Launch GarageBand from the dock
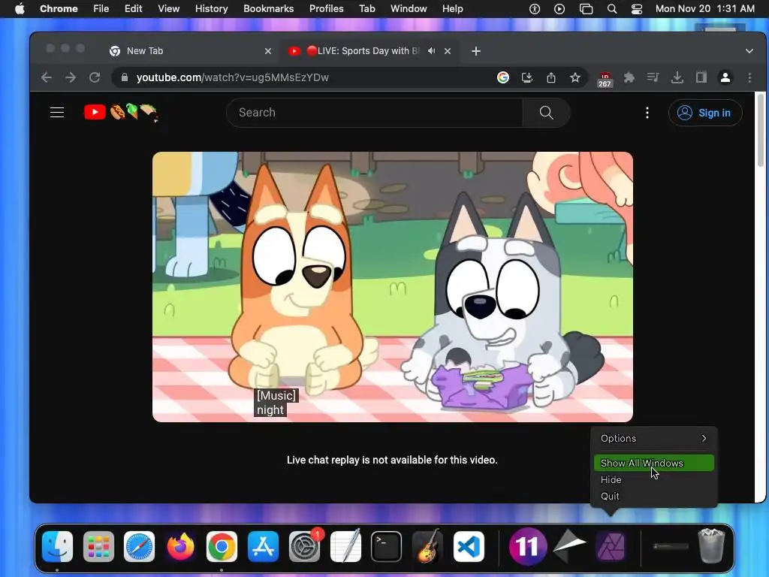This screenshot has height=577, width=769. coord(427,546)
